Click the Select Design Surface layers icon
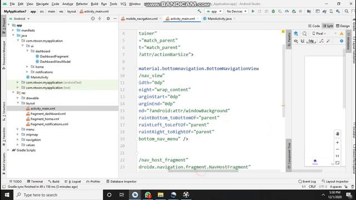The height and width of the screenshot is (200, 356). click(296, 33)
